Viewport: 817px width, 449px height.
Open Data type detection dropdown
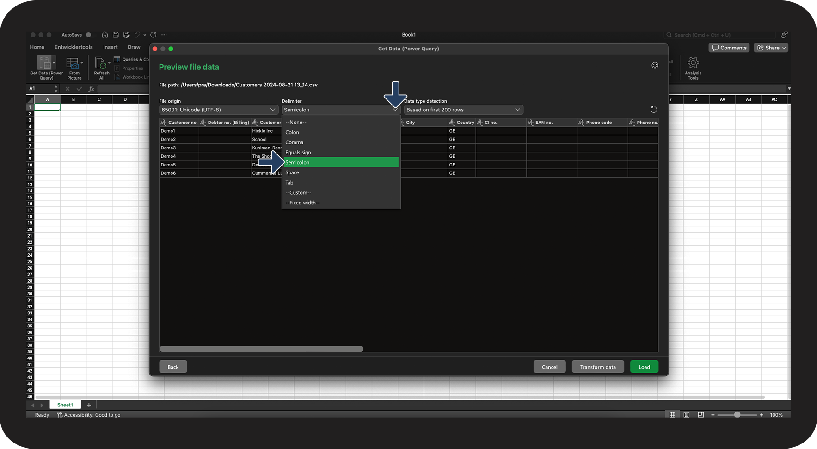[463, 110]
